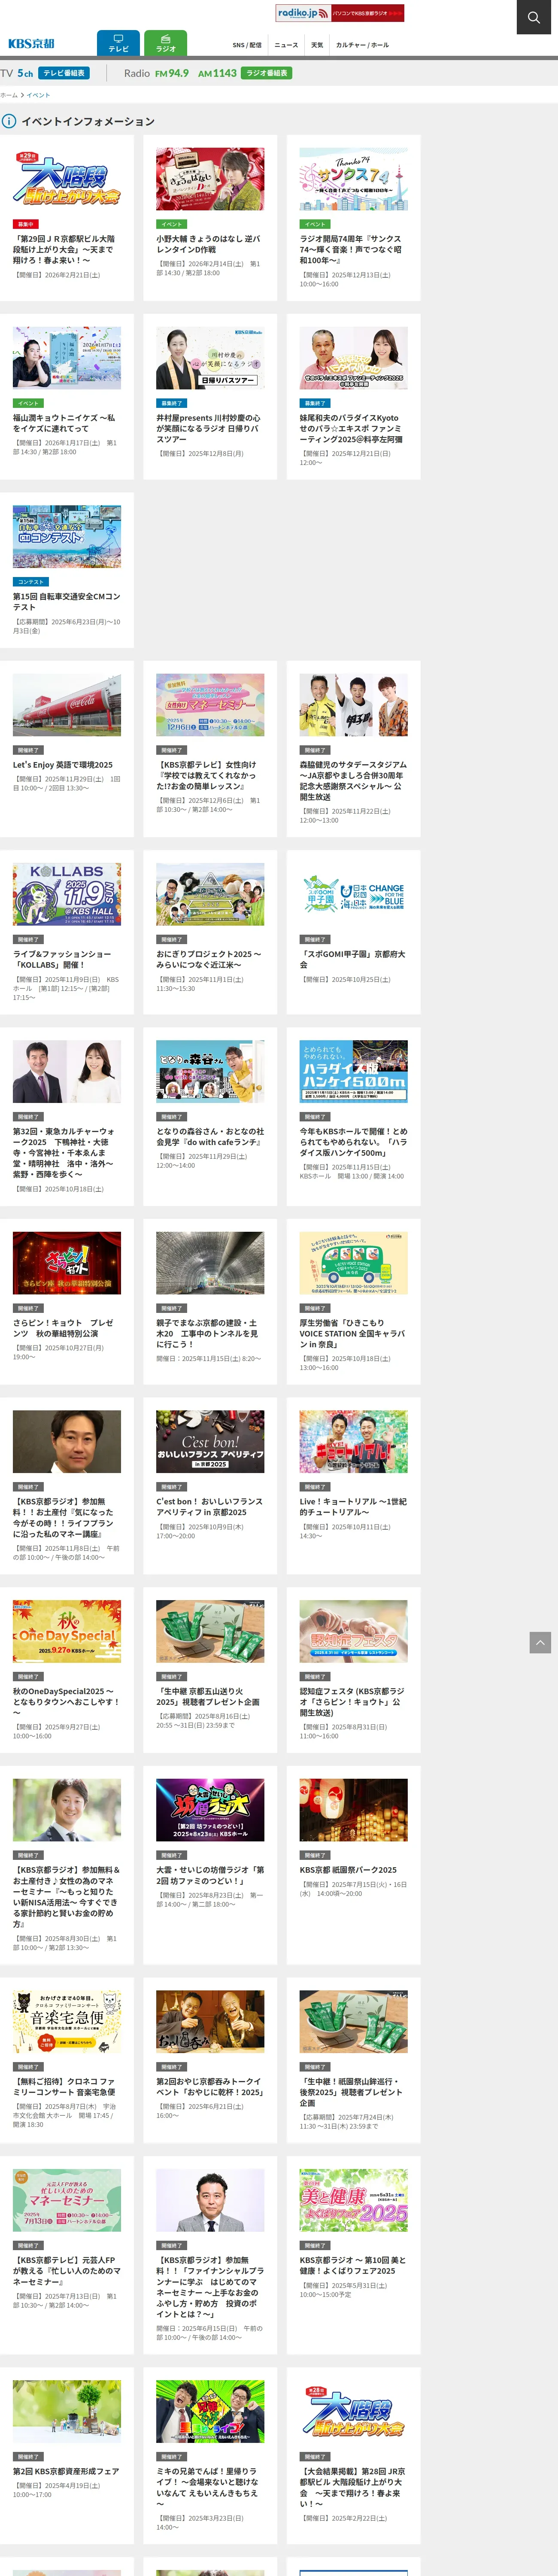
Task: Open ライフプランに沿った私のマネー講座 title
Action: point(64,1518)
